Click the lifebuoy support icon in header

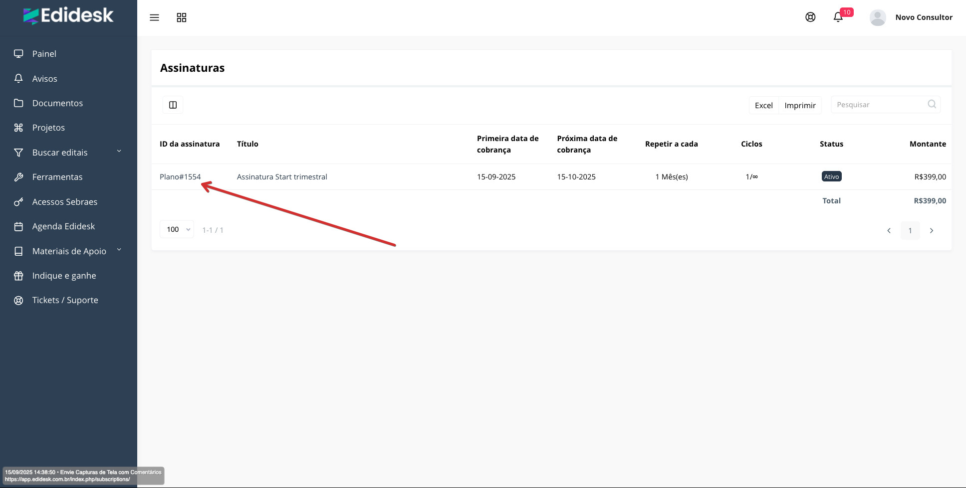click(810, 17)
